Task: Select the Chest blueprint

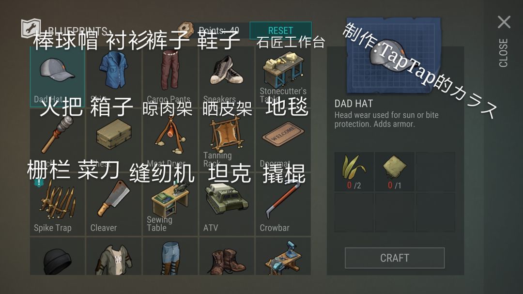Action: pos(114,139)
